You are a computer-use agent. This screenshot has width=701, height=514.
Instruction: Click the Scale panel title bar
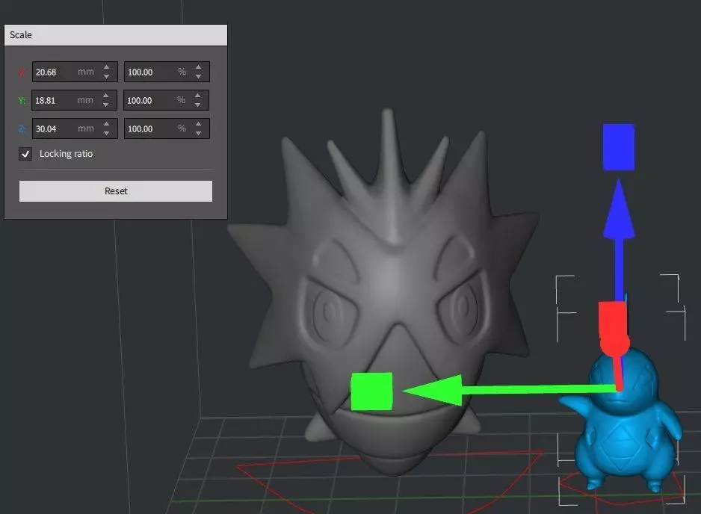[116, 35]
